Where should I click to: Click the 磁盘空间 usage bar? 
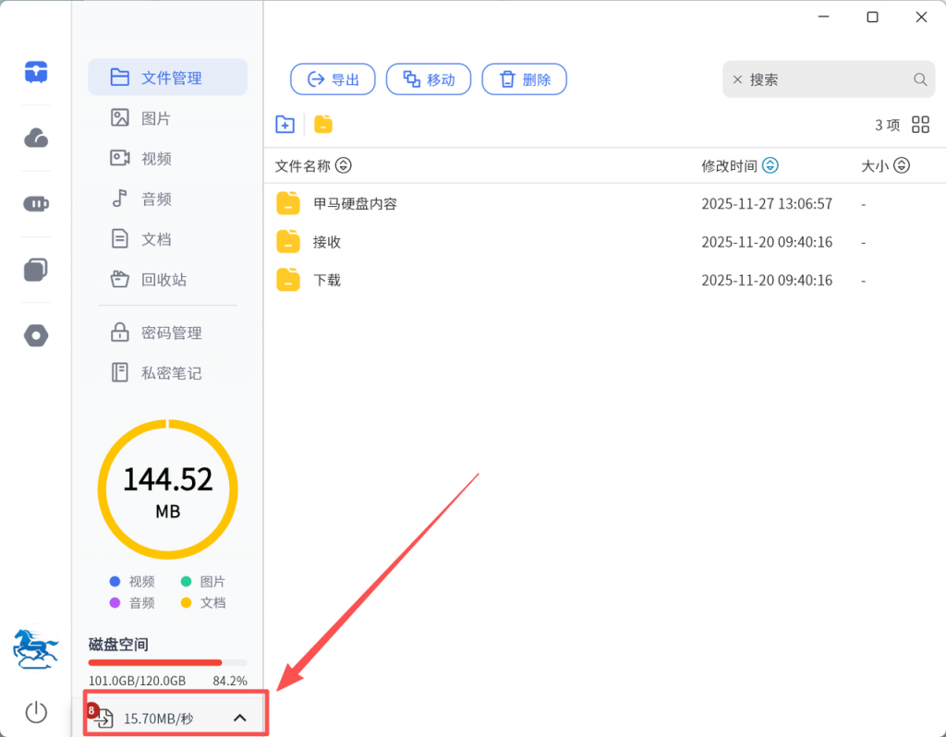point(167,662)
